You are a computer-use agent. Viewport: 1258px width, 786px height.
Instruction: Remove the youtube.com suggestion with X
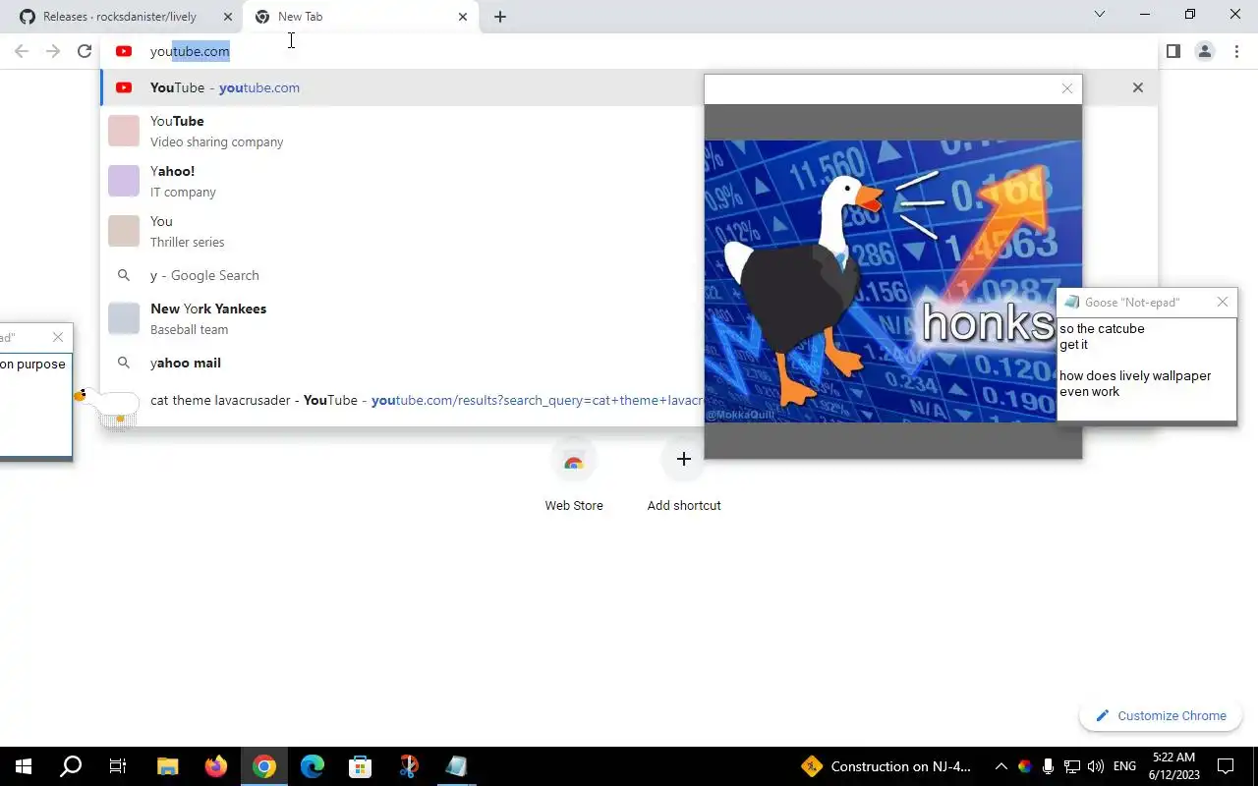[x=1137, y=87]
